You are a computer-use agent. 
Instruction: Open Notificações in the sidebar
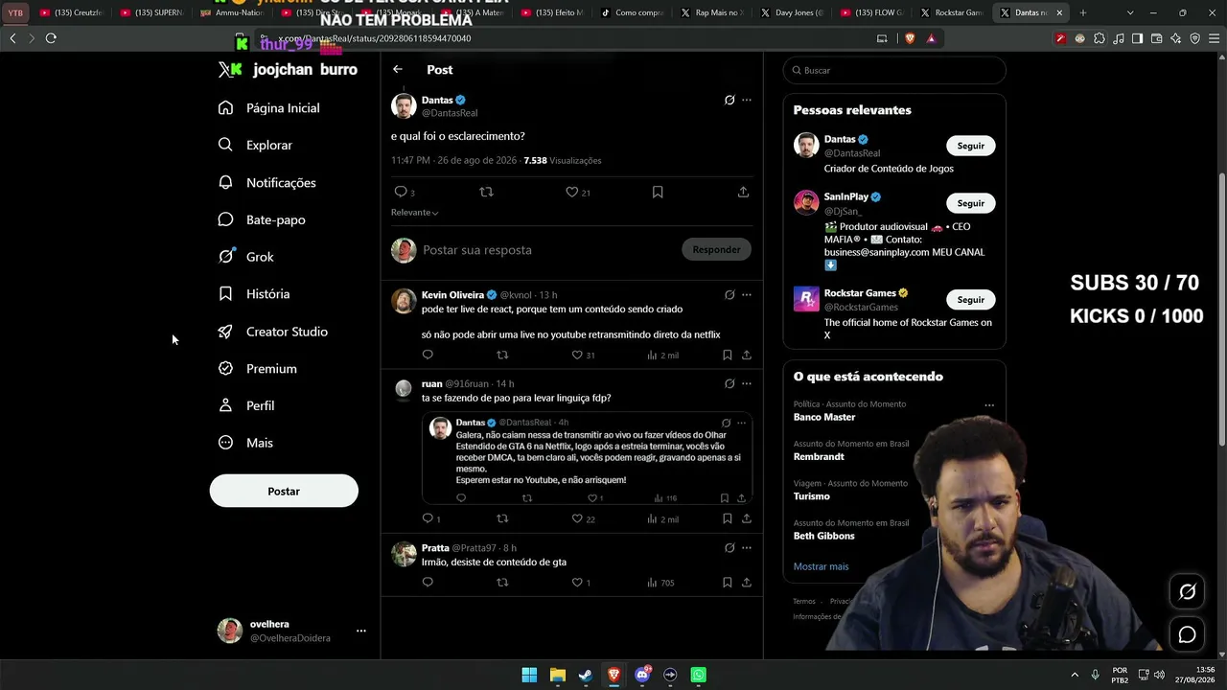click(267, 182)
